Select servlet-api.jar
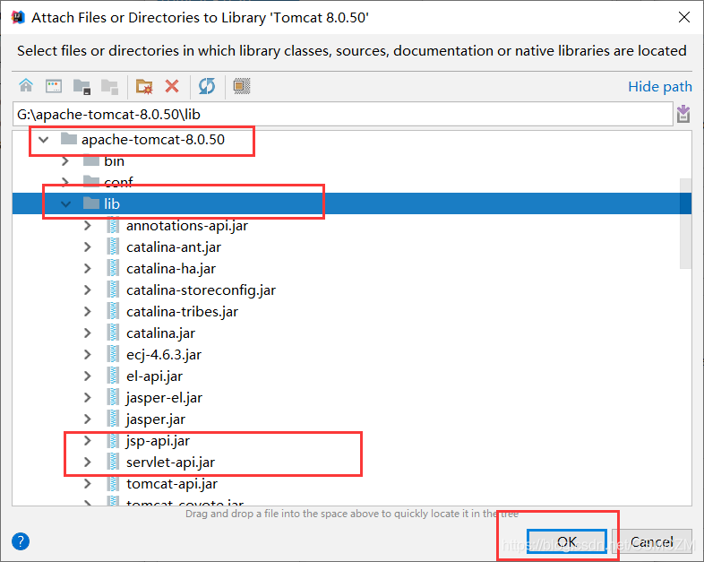704x562 pixels. coord(170,463)
